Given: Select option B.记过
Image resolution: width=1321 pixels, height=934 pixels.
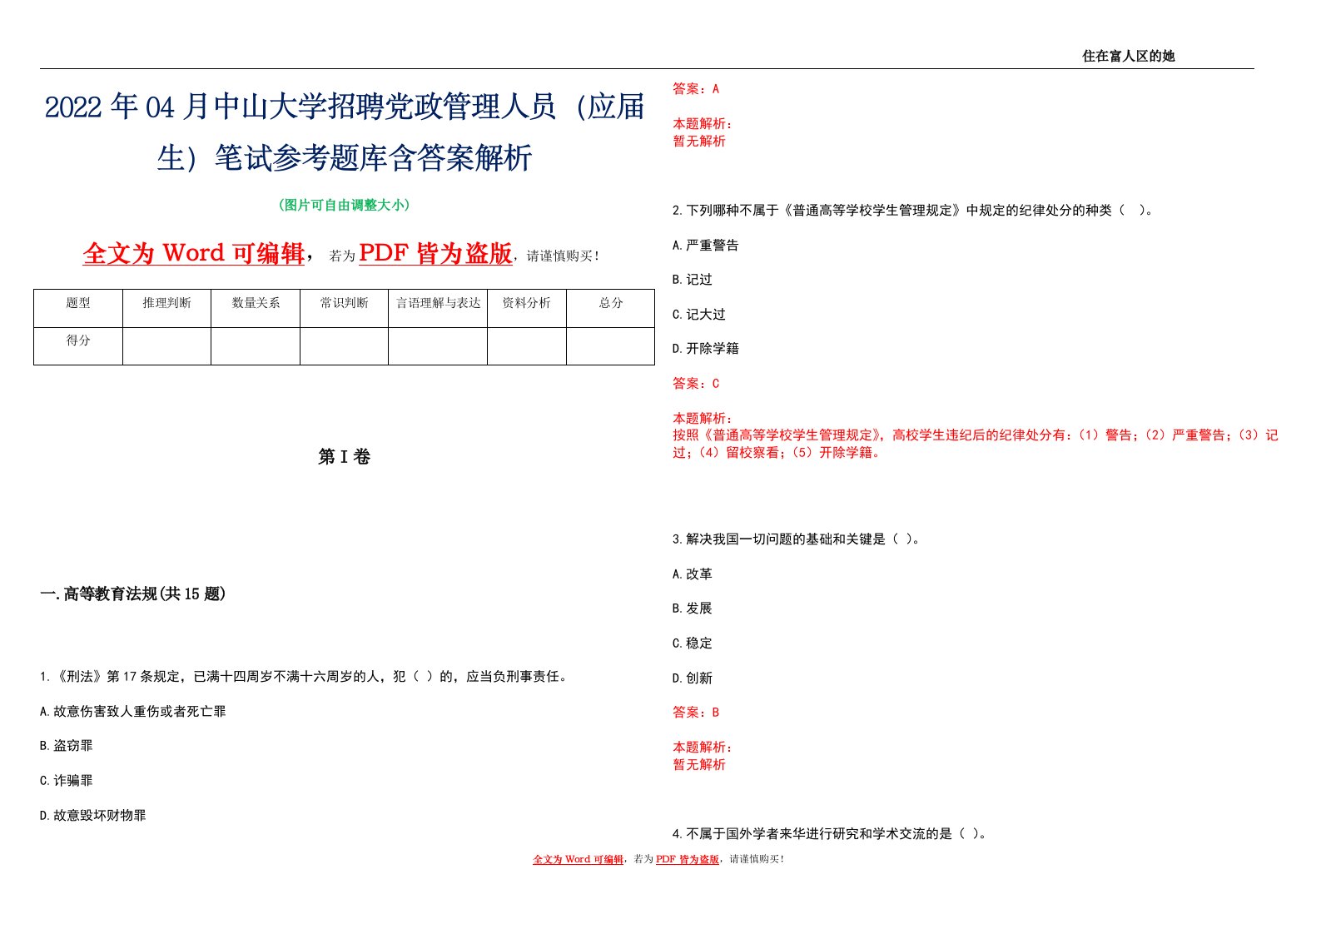Looking at the screenshot, I should (692, 280).
